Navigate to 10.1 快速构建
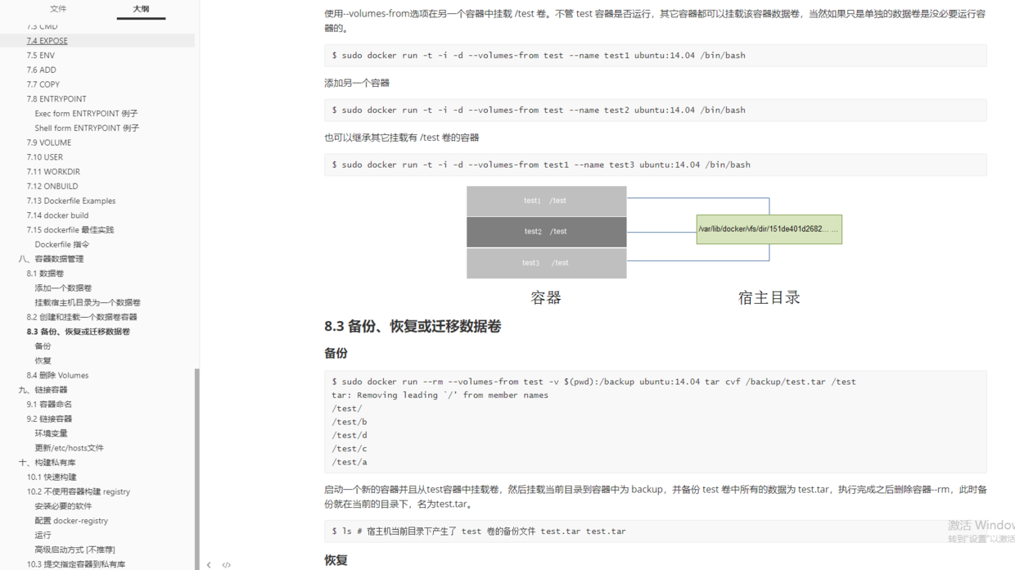Screen dimensions: 1015x570 (x=52, y=477)
